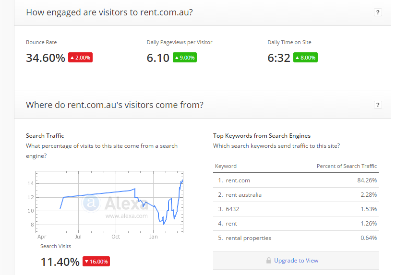Viewport: 408px width, 275px height.
Task: Click the 11.40% search visits value
Action: (x=60, y=262)
